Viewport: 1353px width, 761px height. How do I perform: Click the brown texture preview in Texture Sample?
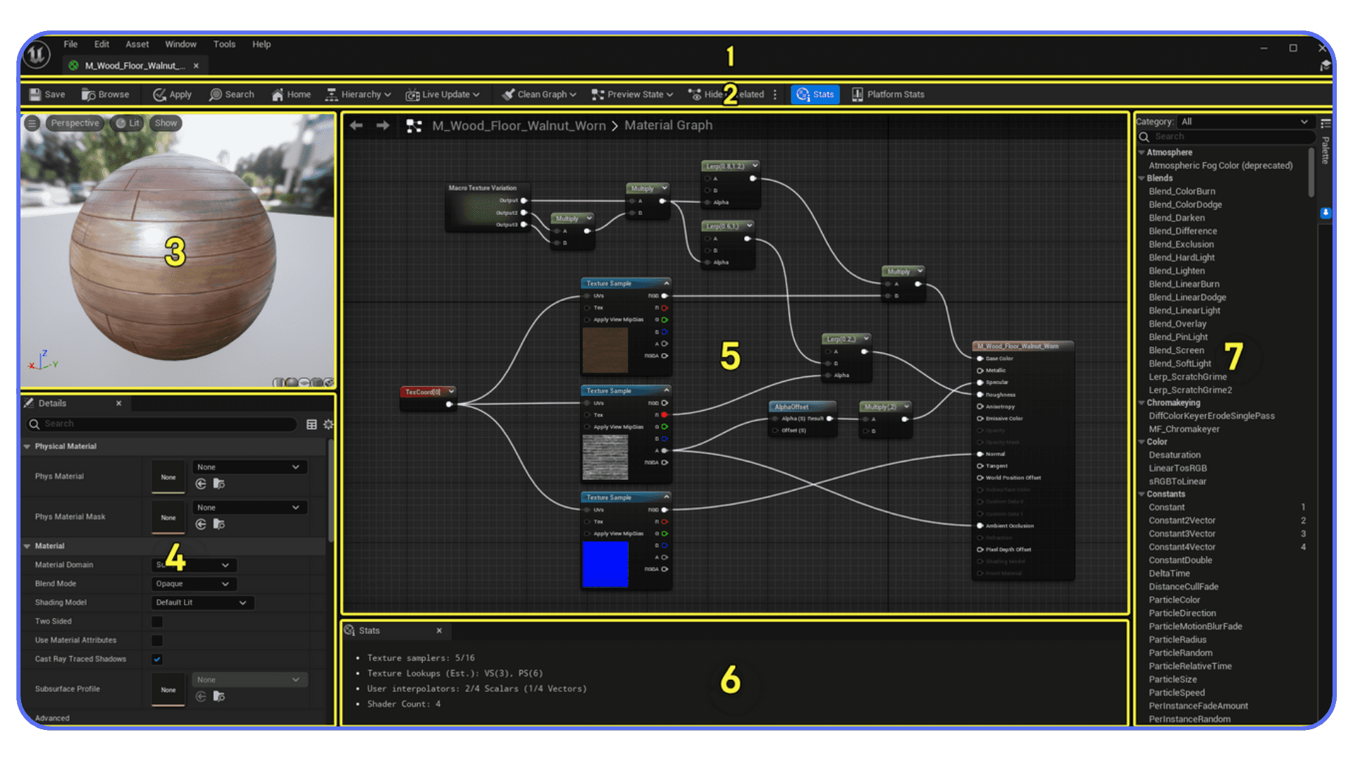[605, 350]
